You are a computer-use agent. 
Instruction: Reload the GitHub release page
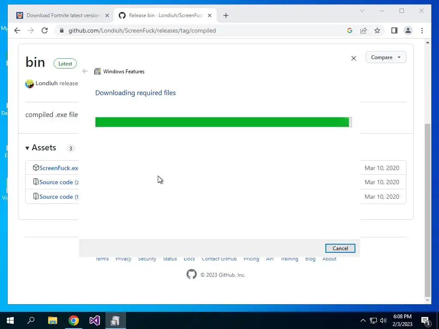(45, 30)
